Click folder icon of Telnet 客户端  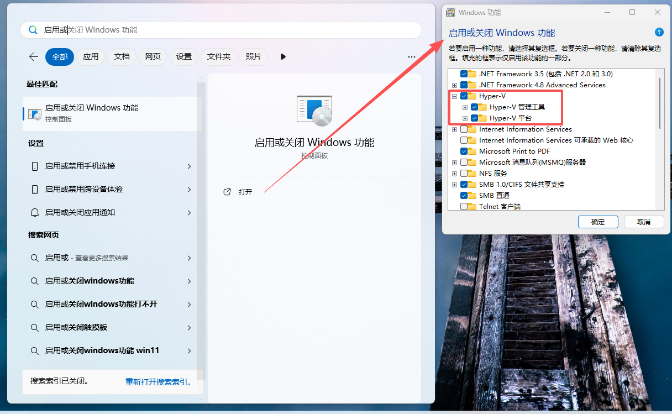point(473,206)
